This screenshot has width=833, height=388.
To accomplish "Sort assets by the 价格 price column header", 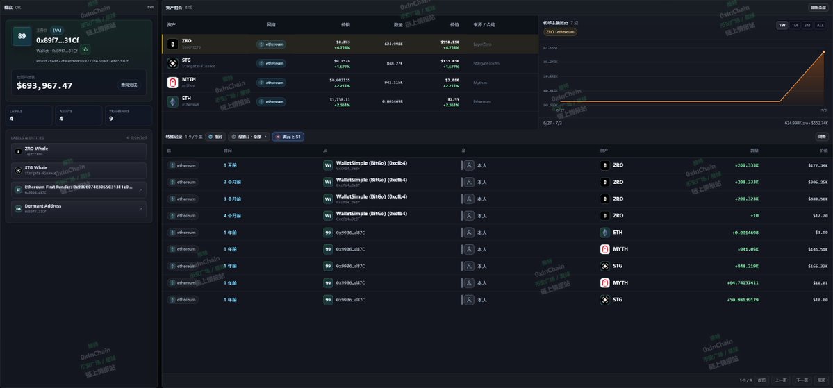I will point(345,25).
